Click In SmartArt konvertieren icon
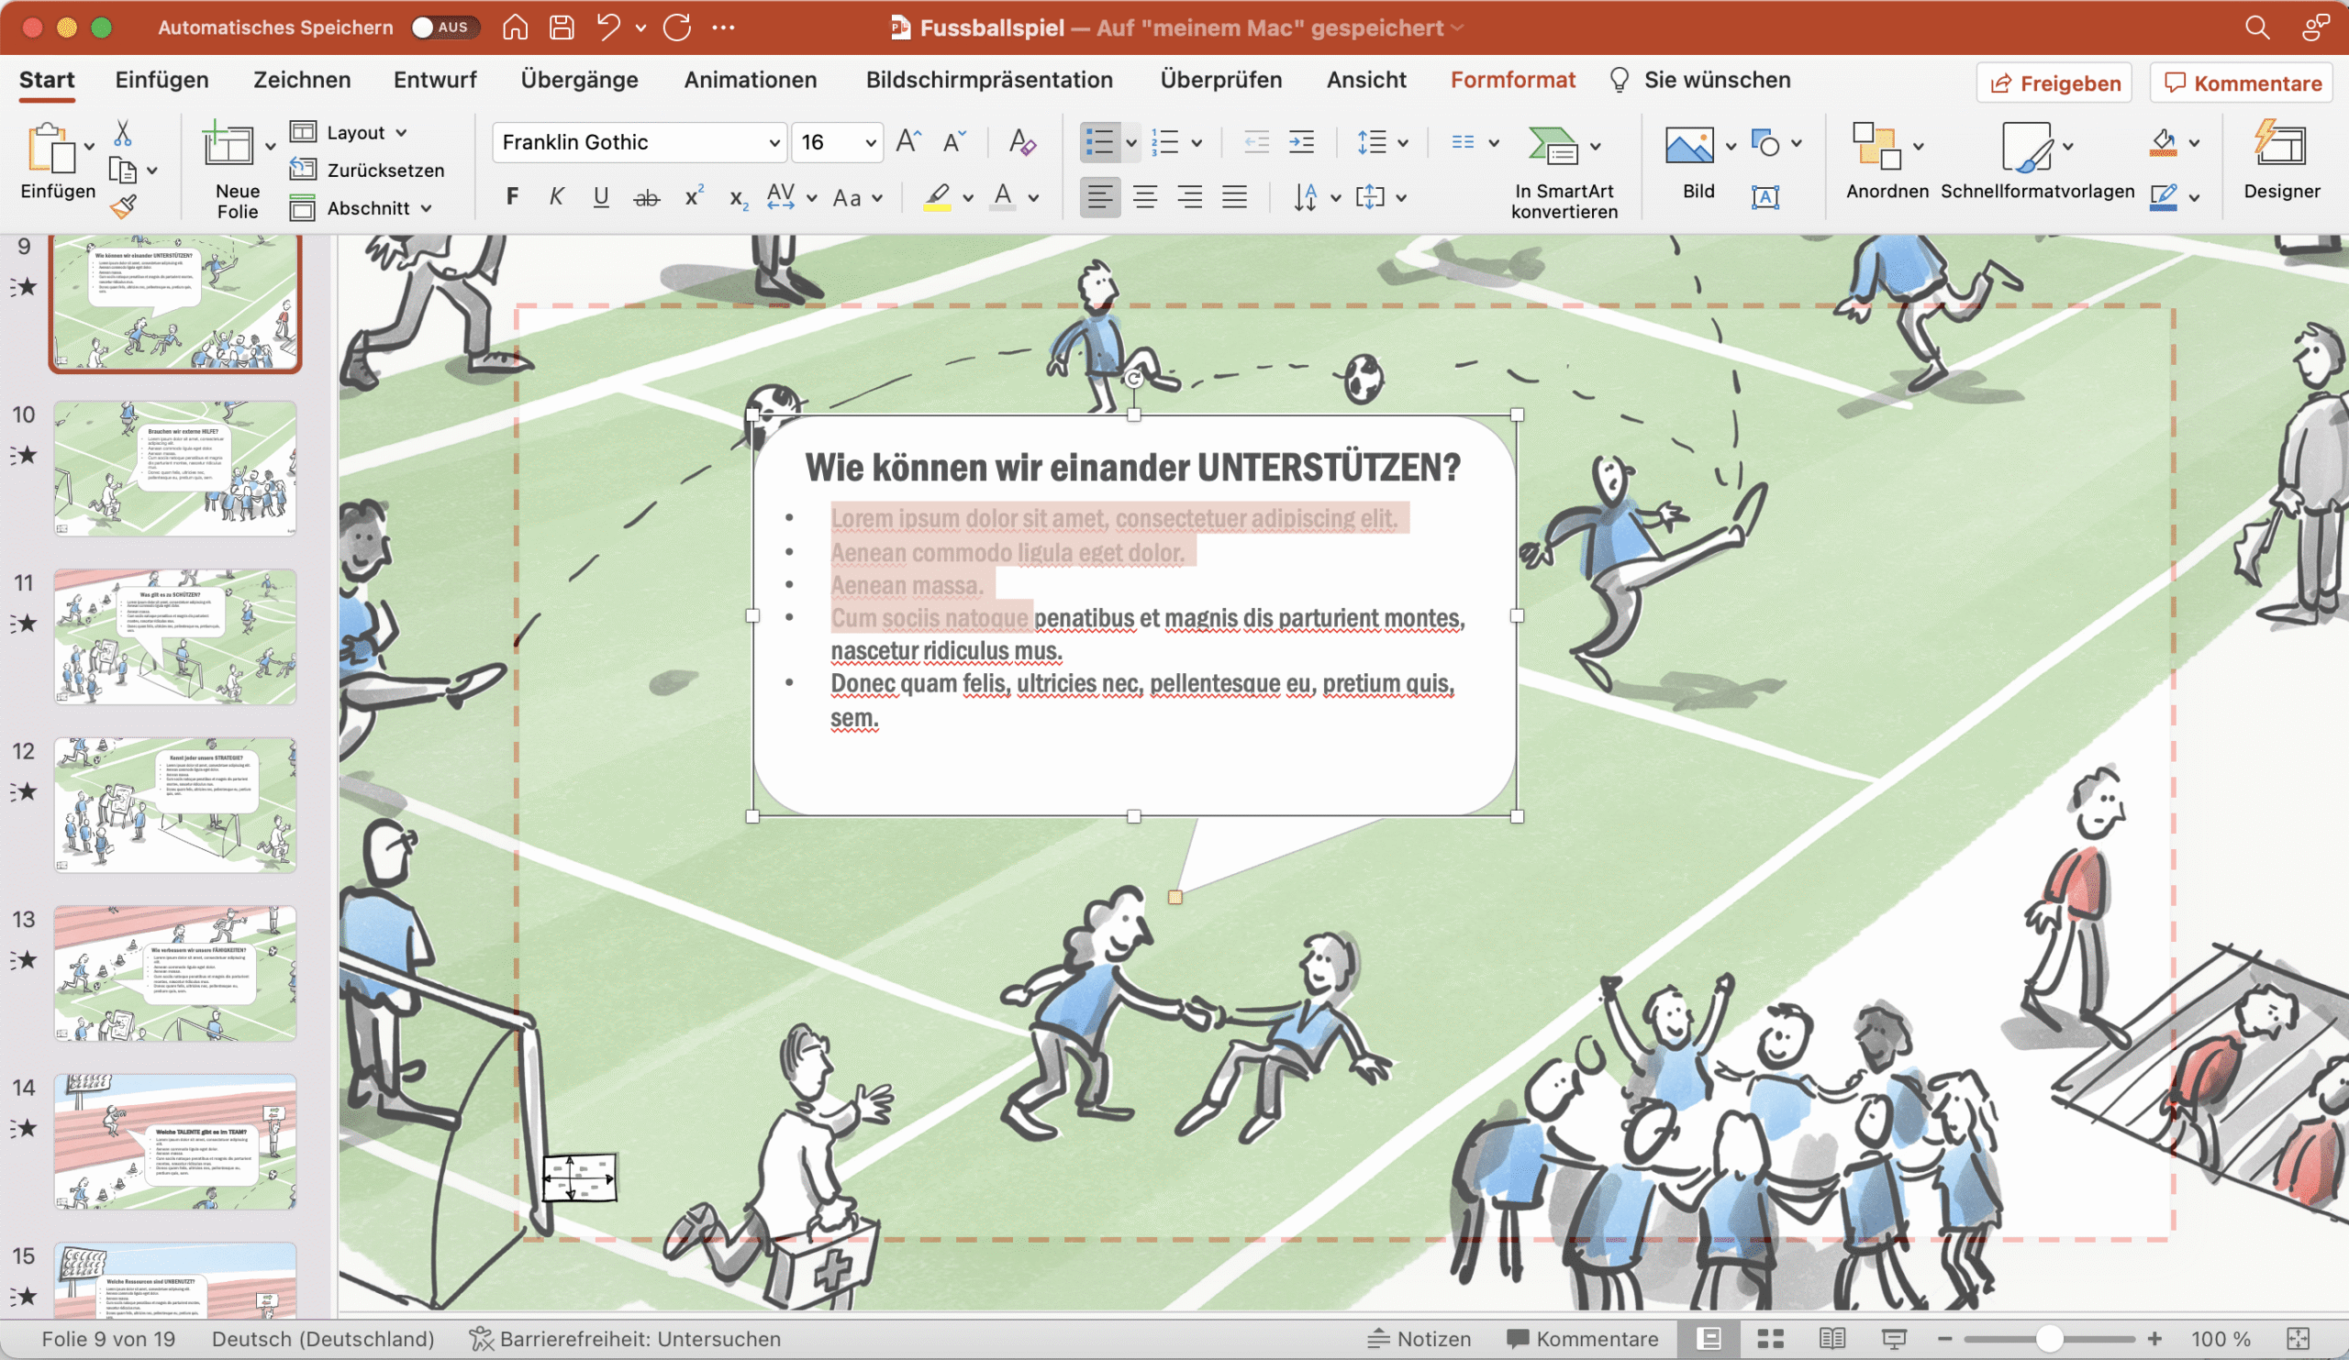Viewport: 2349px width, 1360px height. [x=1552, y=146]
